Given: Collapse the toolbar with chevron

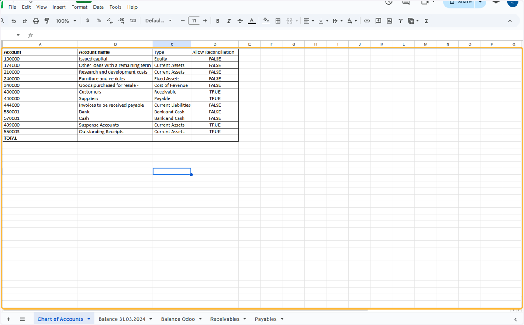Looking at the screenshot, I should 510,21.
